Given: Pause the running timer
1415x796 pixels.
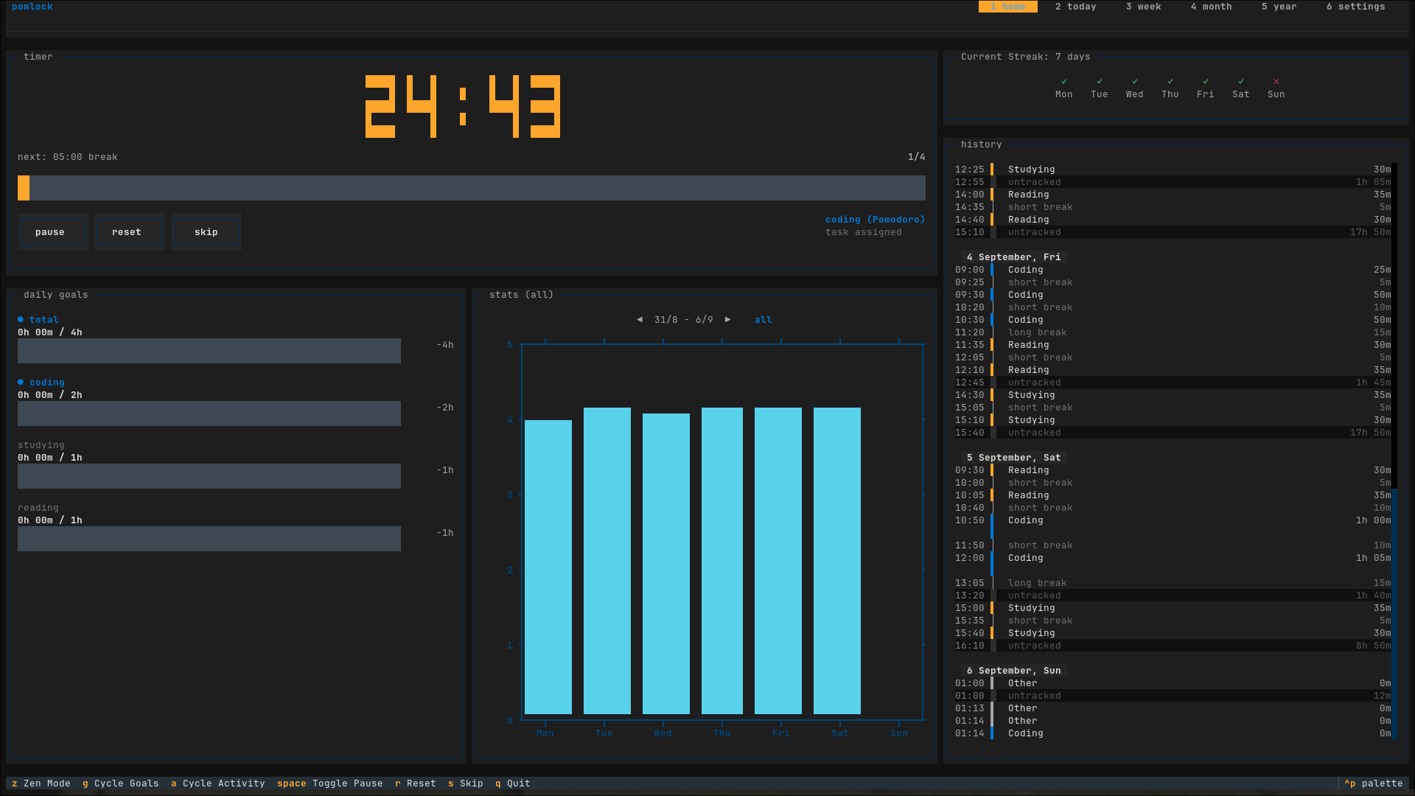Looking at the screenshot, I should point(53,232).
